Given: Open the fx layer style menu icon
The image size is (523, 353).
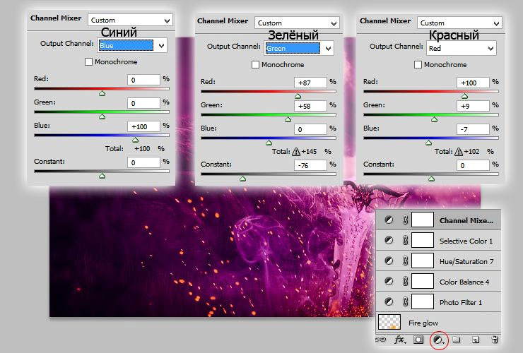Looking at the screenshot, I should click(x=399, y=340).
